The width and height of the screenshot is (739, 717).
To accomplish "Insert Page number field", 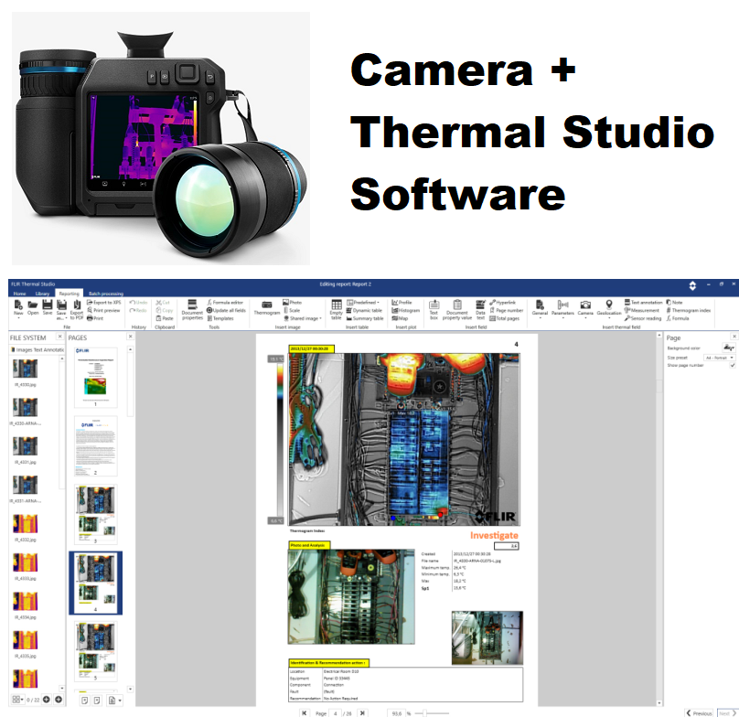I will tap(506, 310).
